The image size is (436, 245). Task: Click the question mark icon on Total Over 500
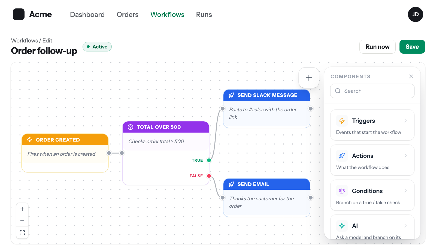point(131,127)
